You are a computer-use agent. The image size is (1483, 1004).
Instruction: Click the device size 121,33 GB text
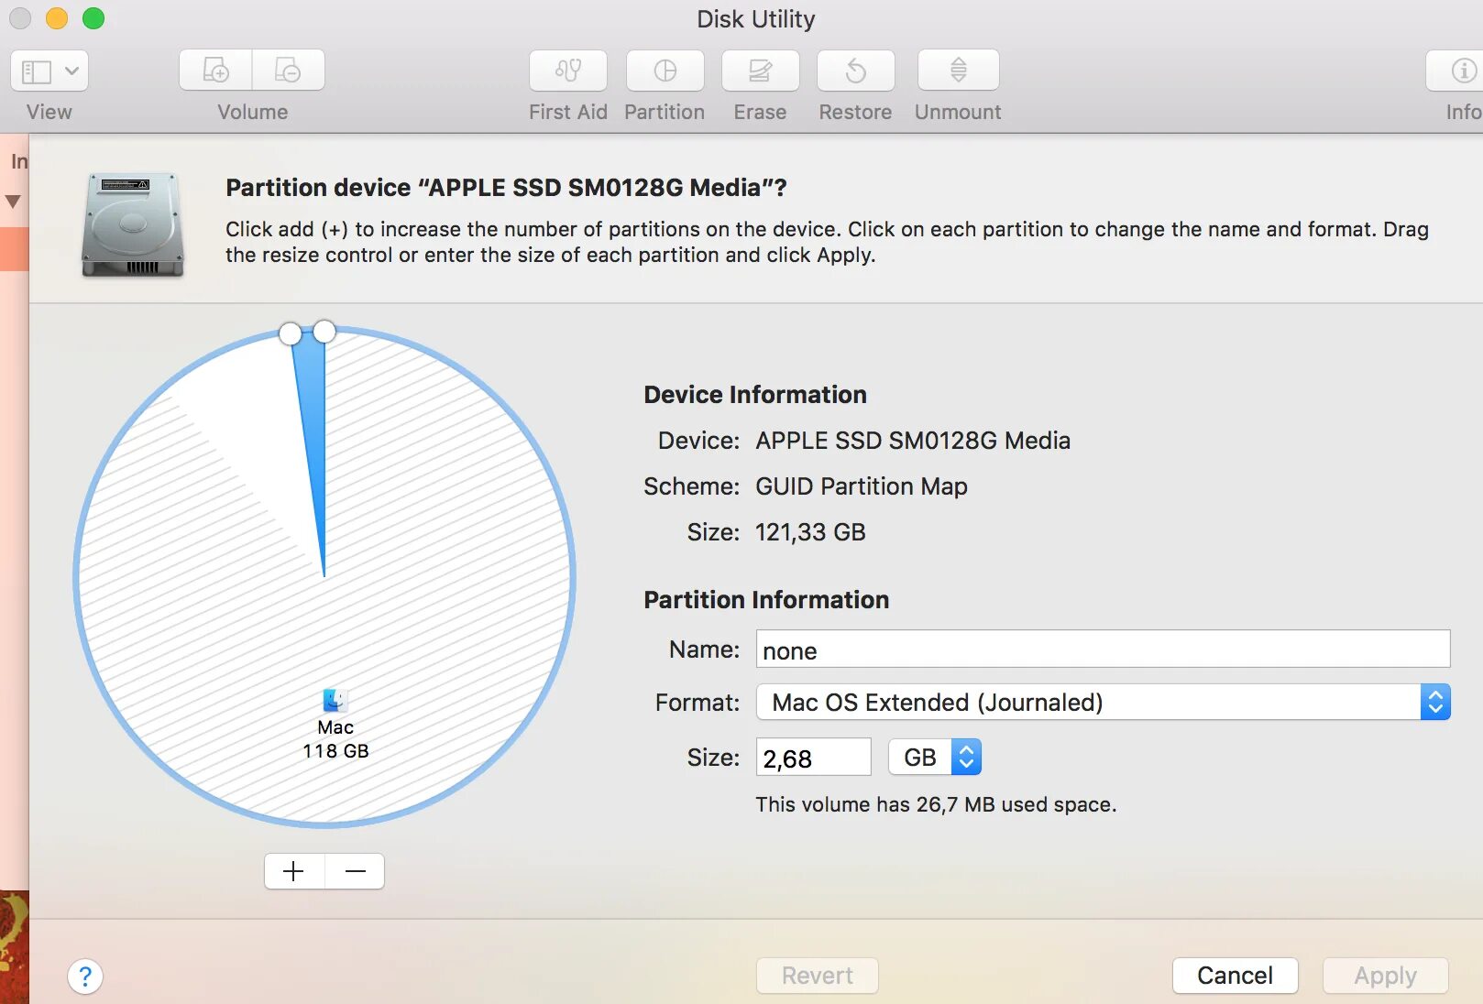click(x=810, y=532)
